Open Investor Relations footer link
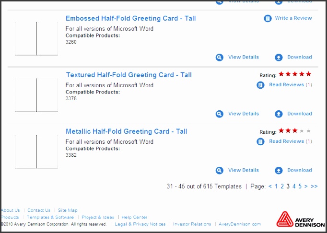 tap(192, 224)
